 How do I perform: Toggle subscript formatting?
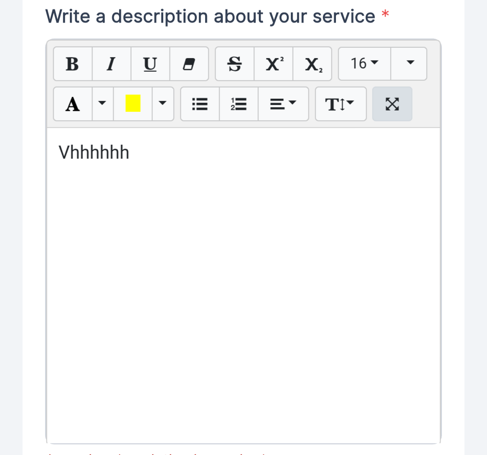point(312,64)
